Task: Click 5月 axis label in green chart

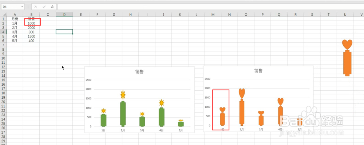Action: click(x=181, y=130)
